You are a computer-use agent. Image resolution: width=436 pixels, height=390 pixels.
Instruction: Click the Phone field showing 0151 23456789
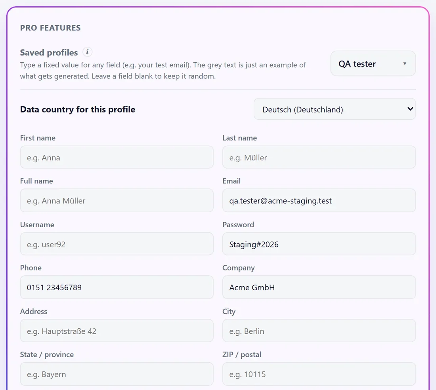pyautogui.click(x=117, y=287)
